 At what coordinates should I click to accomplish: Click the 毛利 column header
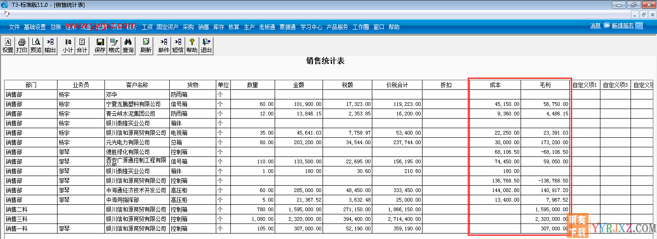(x=545, y=85)
